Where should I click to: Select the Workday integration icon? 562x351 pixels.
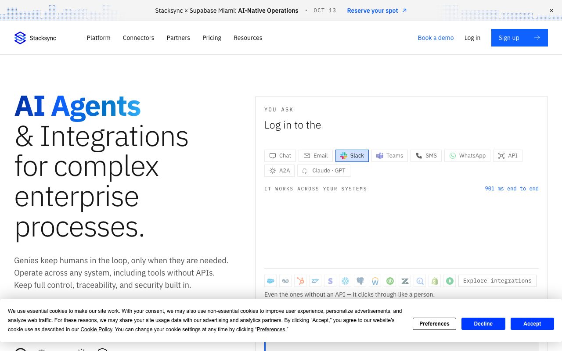click(375, 281)
